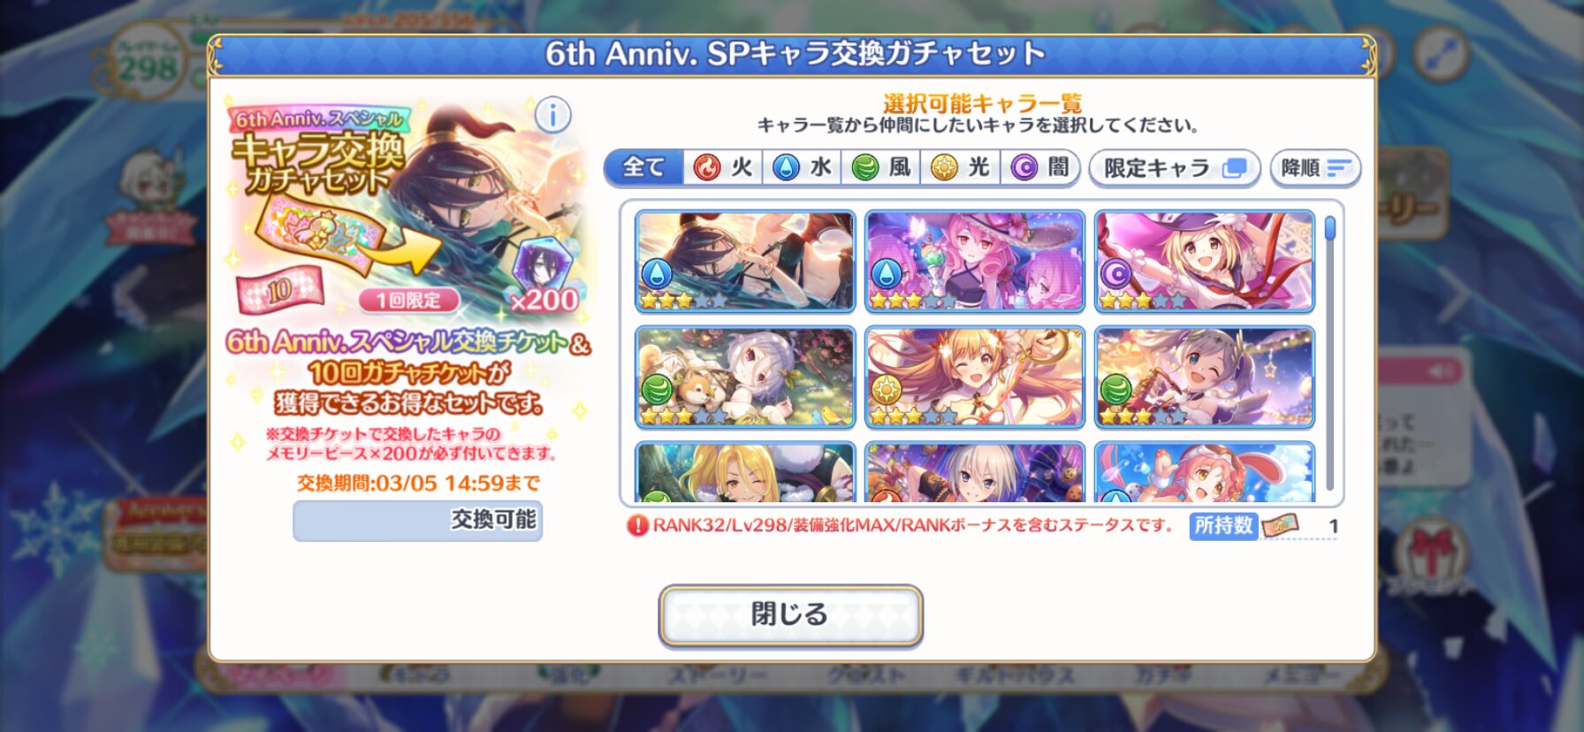Screen dimensions: 1584x732
Task: Choose the silver-haired wind character with dog
Action: point(745,377)
